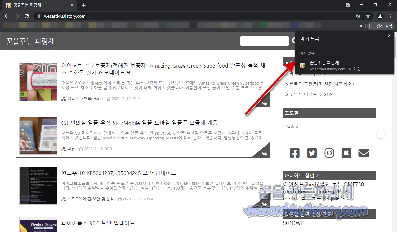
Task: Click the crossed-out eye icon in address bar
Action: (x=358, y=16)
